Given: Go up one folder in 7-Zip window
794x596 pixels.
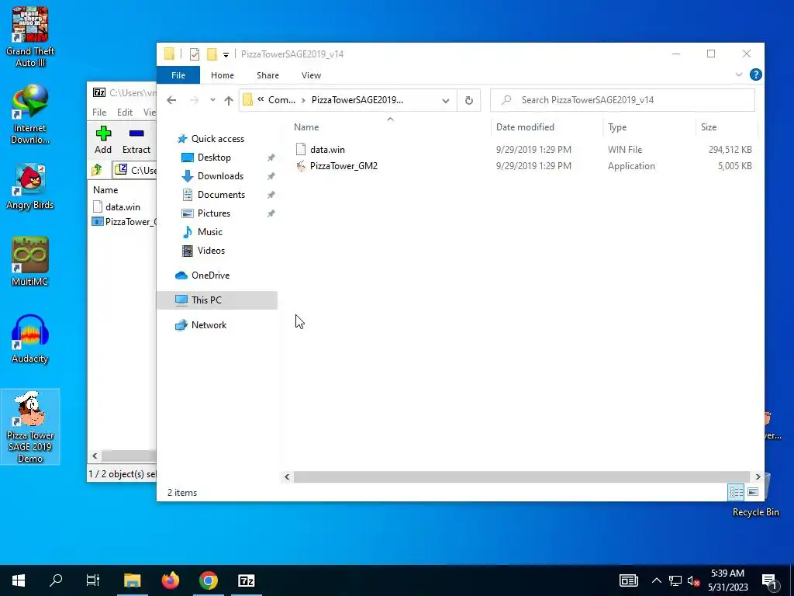Looking at the screenshot, I should pyautogui.click(x=97, y=170).
